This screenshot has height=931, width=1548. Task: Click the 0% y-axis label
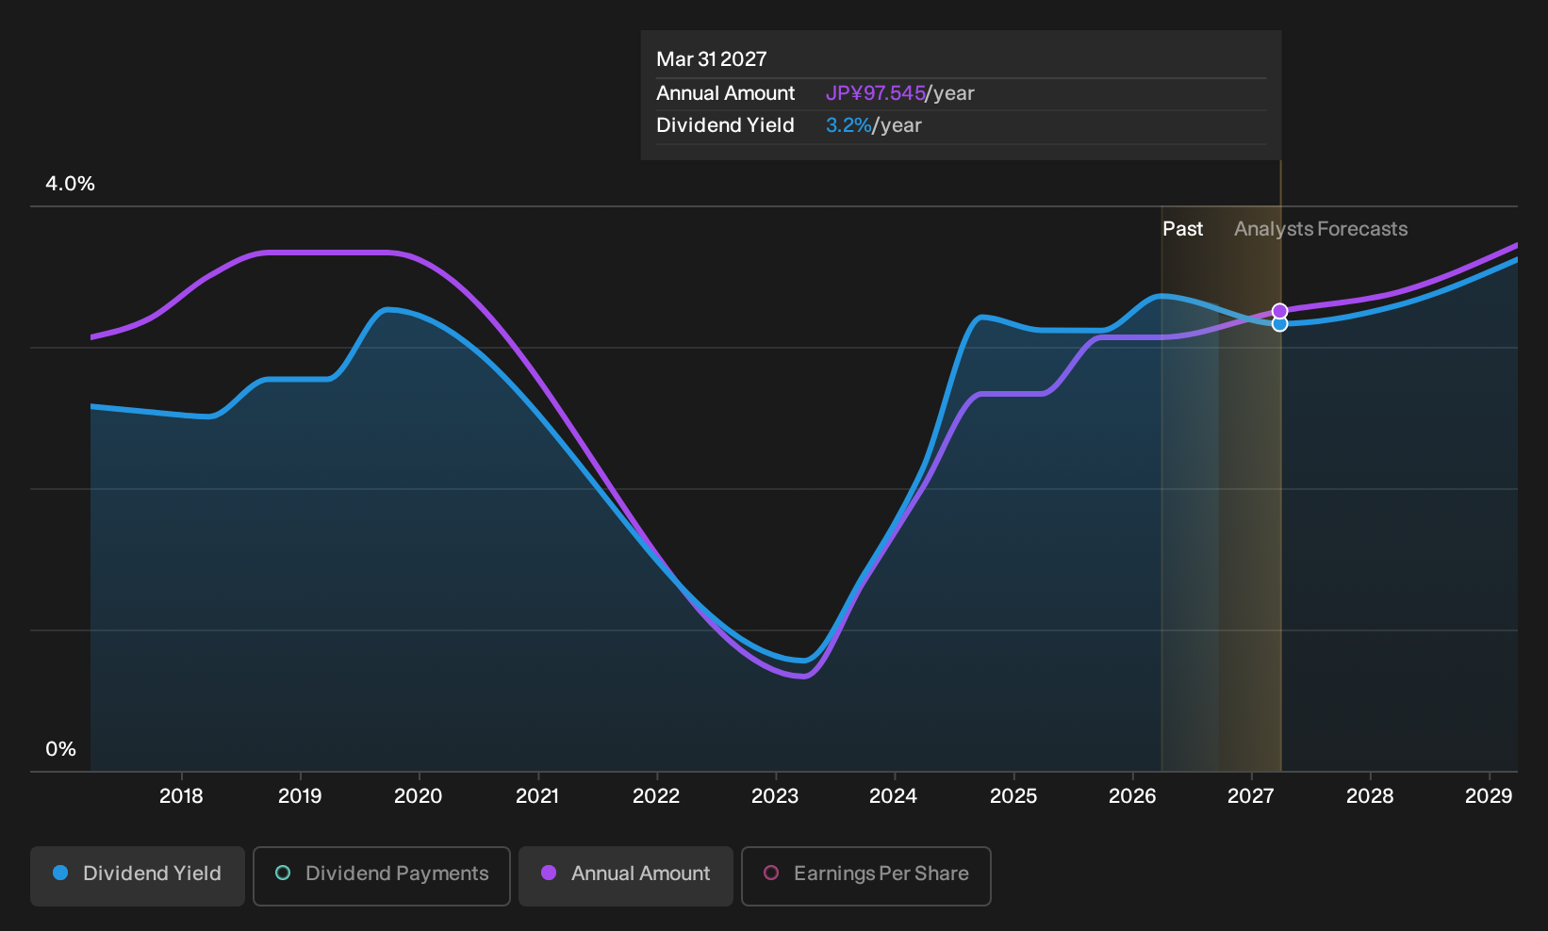(60, 749)
